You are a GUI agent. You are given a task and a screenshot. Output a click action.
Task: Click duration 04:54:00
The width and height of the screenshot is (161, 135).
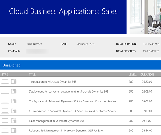pyautogui.click(x=147, y=131)
